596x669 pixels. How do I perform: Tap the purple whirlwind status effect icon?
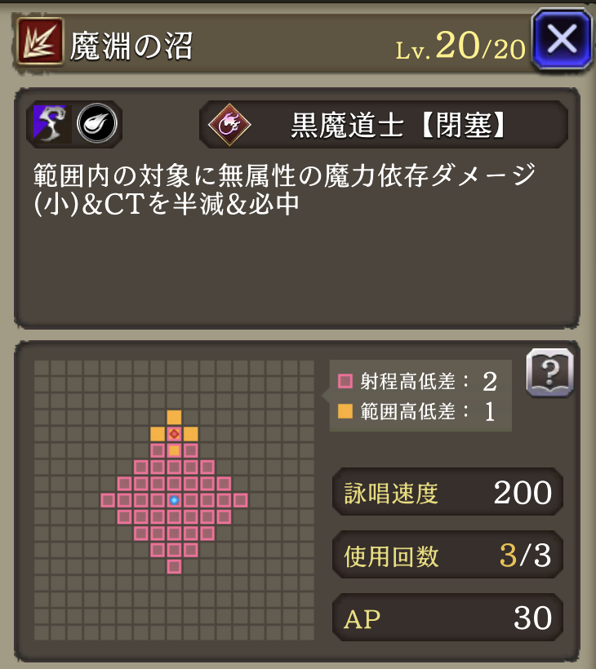coord(50,124)
